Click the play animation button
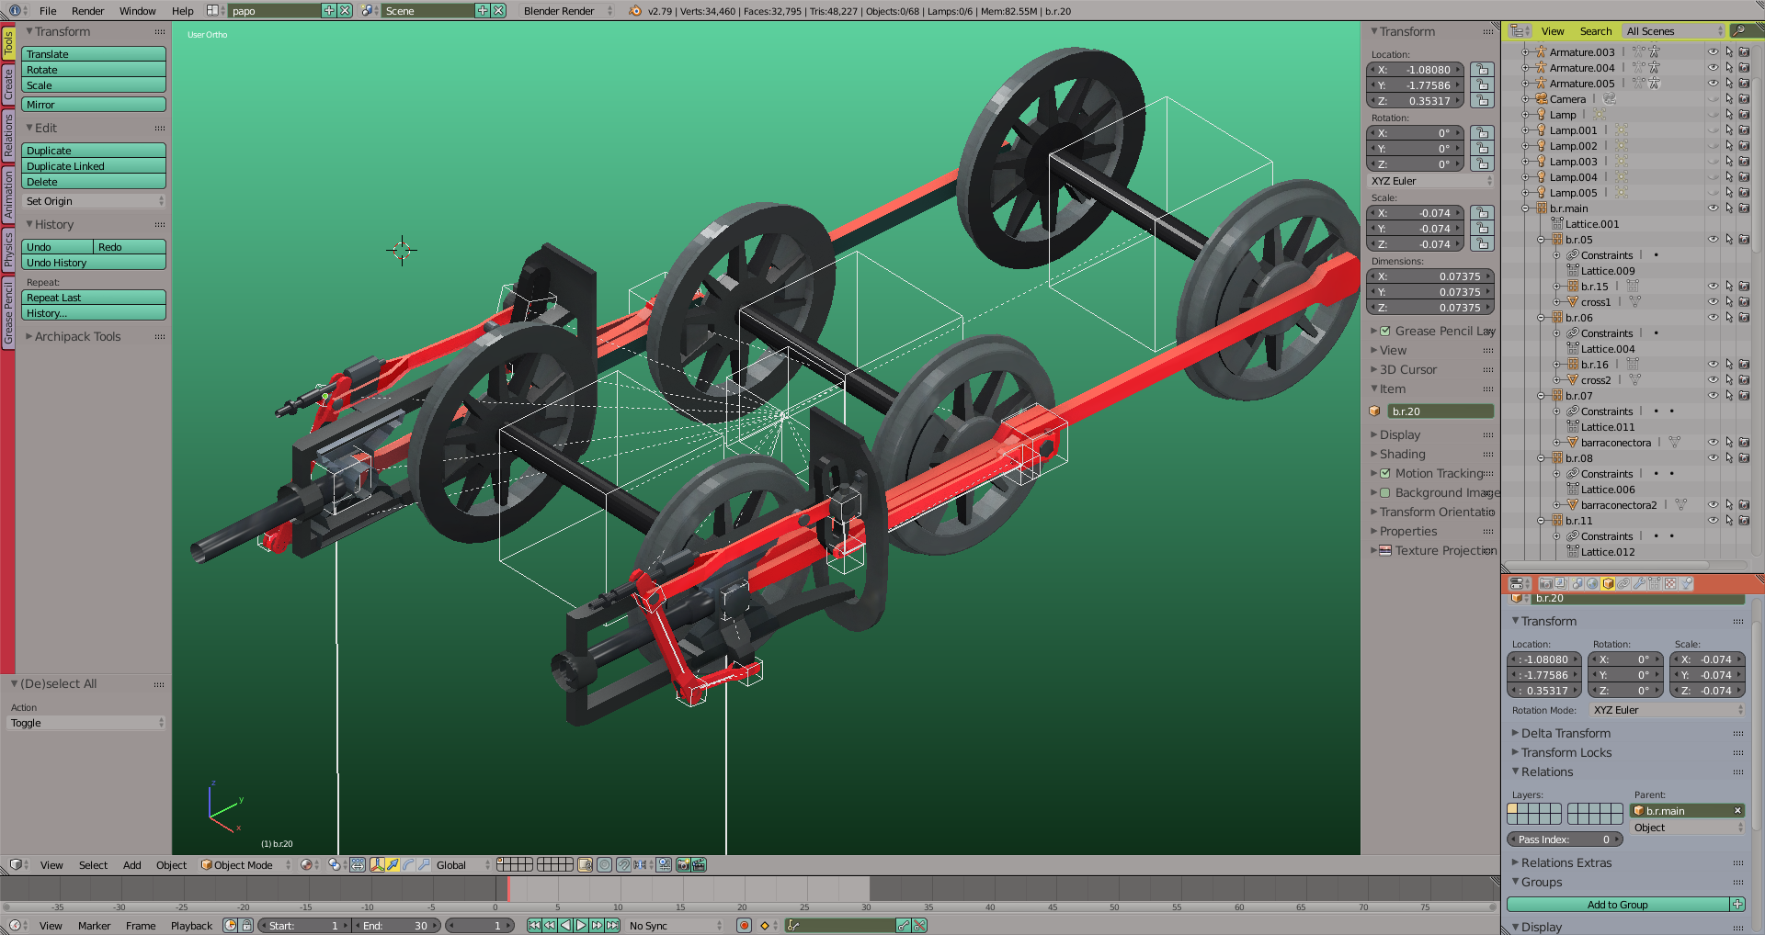Image resolution: width=1765 pixels, height=935 pixels. [581, 925]
